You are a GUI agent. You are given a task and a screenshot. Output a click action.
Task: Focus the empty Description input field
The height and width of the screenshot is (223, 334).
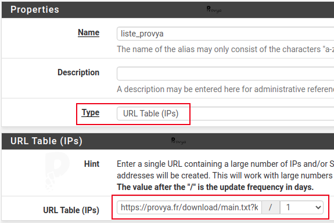click(x=225, y=74)
